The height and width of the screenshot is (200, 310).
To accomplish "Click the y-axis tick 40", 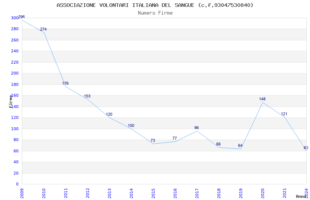I will [16, 162].
